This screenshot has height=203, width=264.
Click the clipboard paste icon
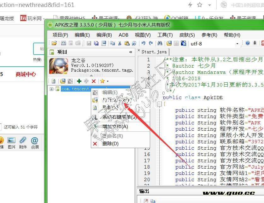tap(127, 43)
